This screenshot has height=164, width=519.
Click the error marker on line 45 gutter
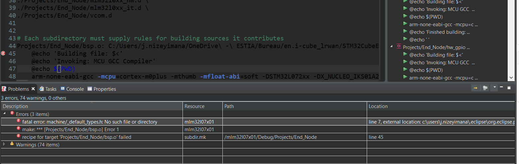pos(3,53)
